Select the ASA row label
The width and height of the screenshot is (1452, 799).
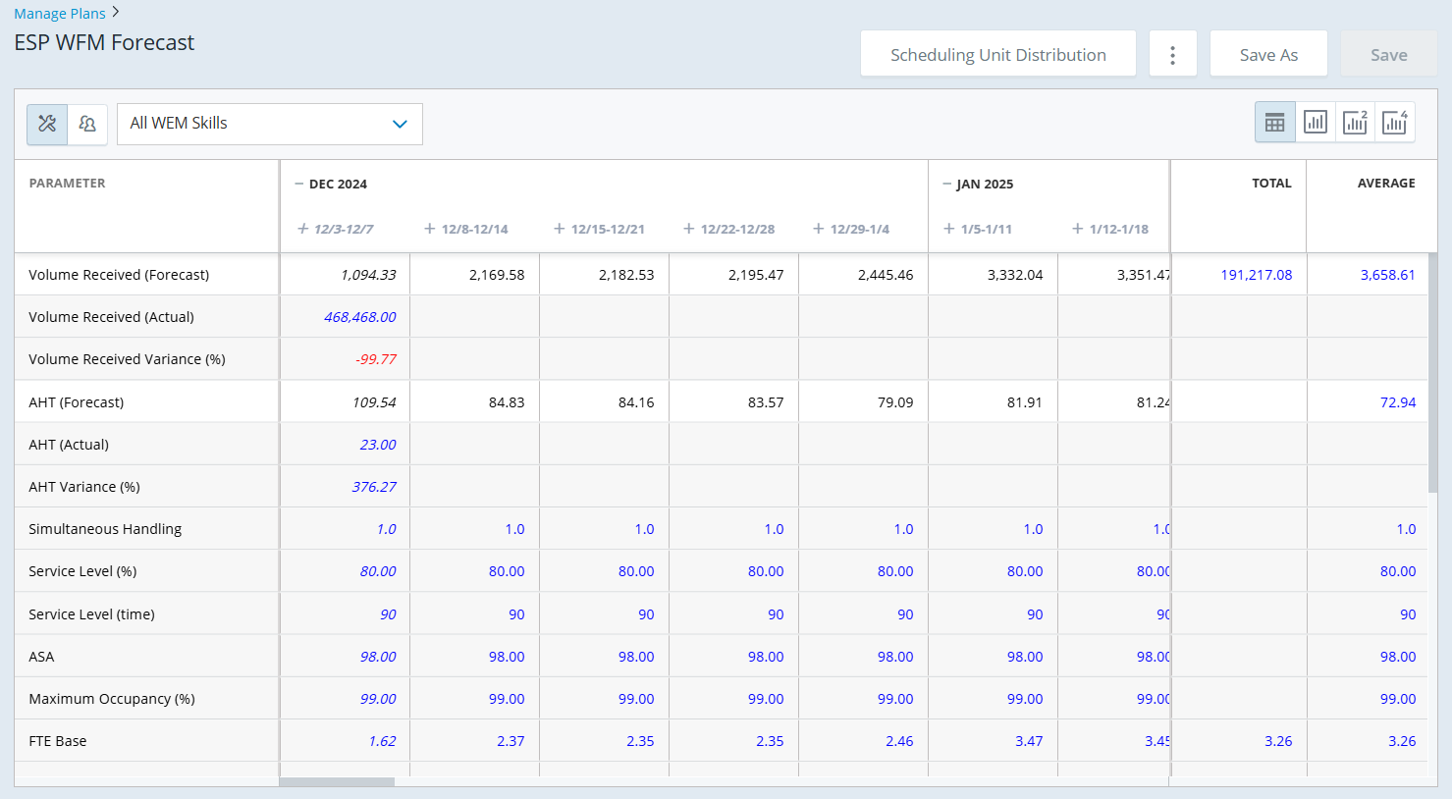(41, 657)
